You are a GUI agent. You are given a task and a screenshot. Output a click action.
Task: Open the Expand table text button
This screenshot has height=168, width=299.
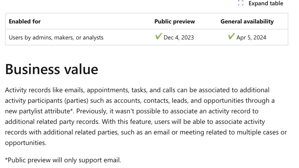(266, 3)
